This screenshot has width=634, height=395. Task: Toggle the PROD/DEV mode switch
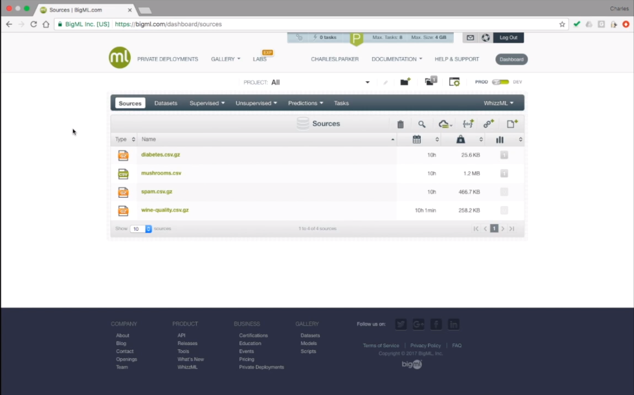(x=500, y=82)
